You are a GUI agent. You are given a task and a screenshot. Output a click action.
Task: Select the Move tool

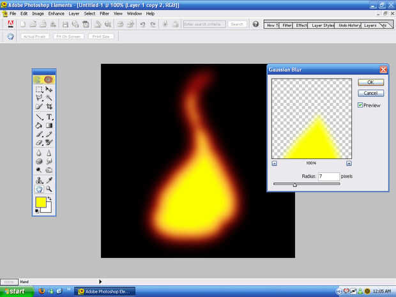(49, 89)
